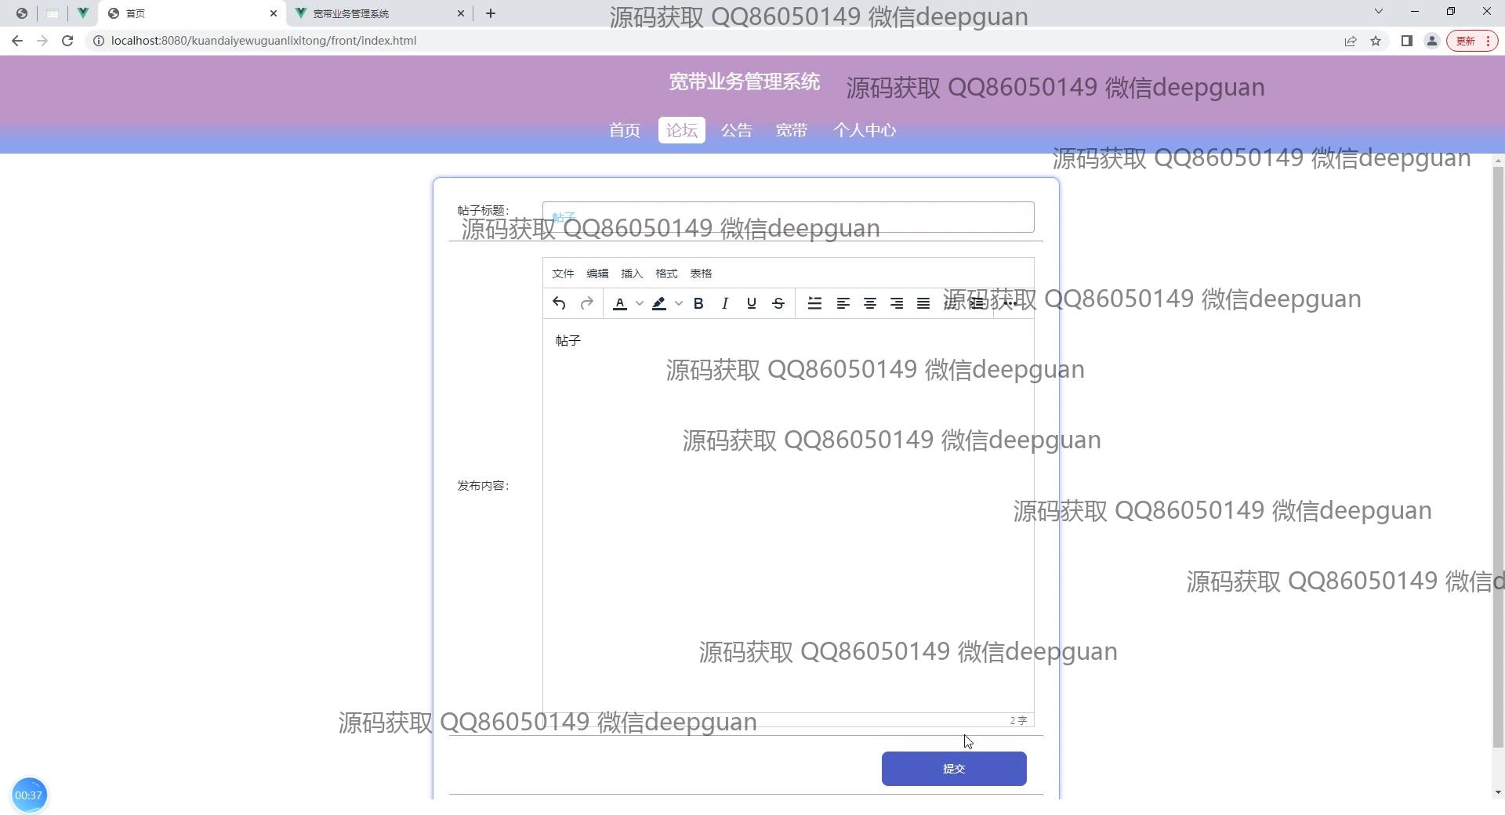Click the 帖子标题 input field

click(x=788, y=217)
